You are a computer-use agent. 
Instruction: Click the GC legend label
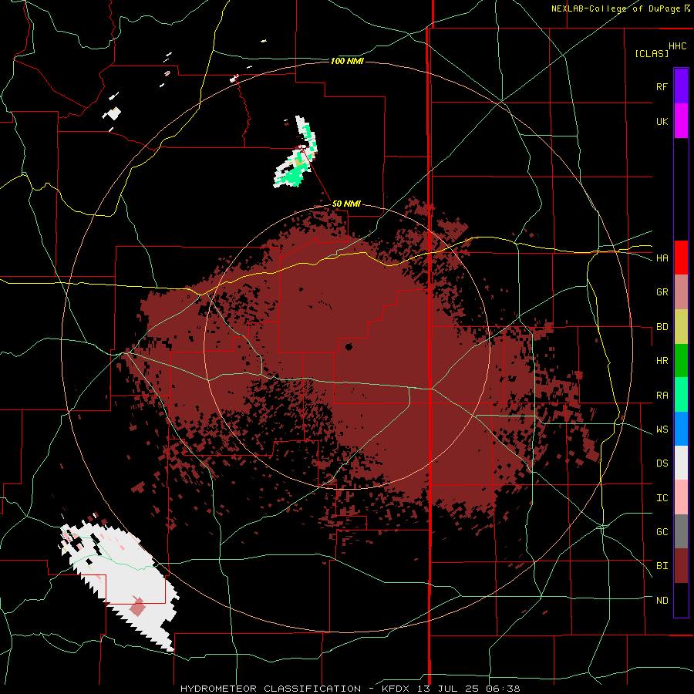[662, 532]
